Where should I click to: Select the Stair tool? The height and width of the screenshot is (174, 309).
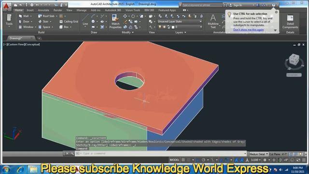coord(43,21)
